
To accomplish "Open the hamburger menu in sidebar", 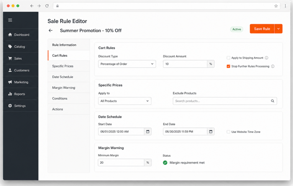I will point(10,20).
